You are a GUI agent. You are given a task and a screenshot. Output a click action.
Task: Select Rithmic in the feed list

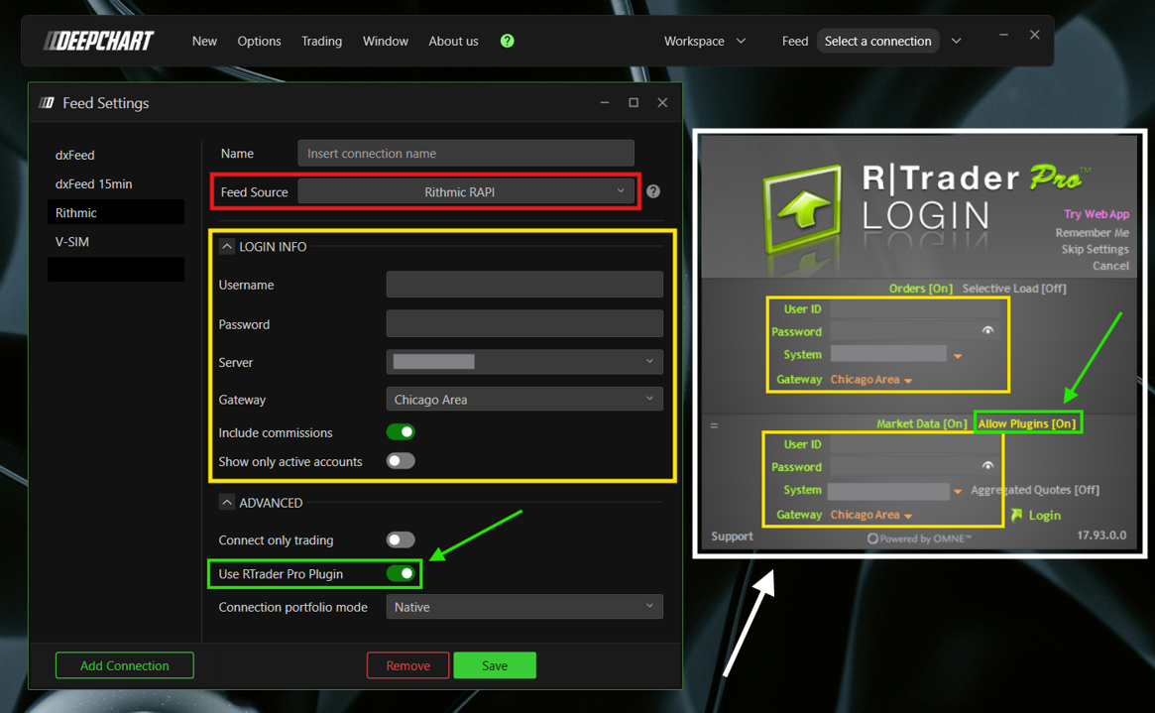(116, 212)
